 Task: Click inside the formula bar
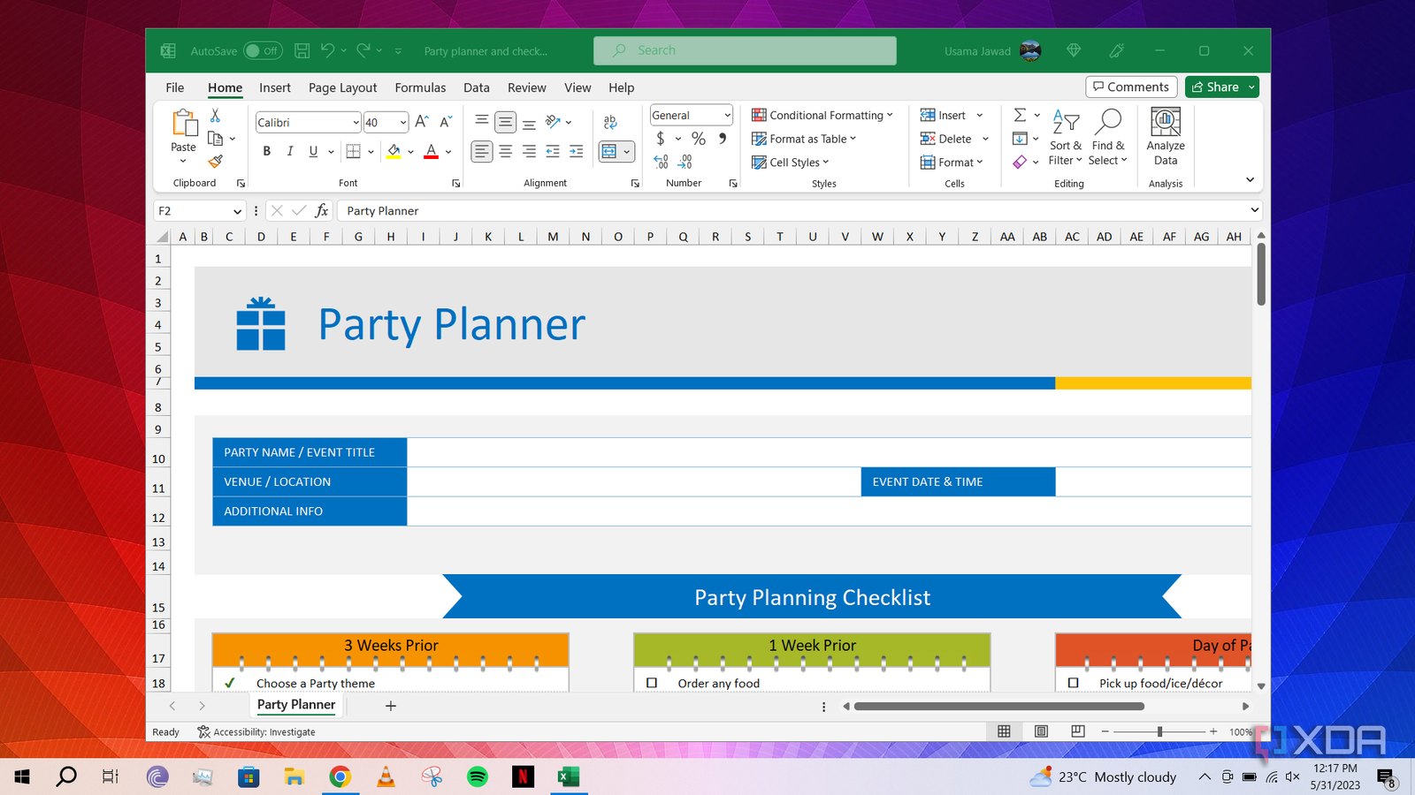point(619,210)
